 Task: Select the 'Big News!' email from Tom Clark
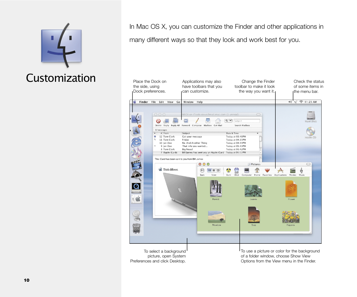pyautogui.click(x=206, y=149)
